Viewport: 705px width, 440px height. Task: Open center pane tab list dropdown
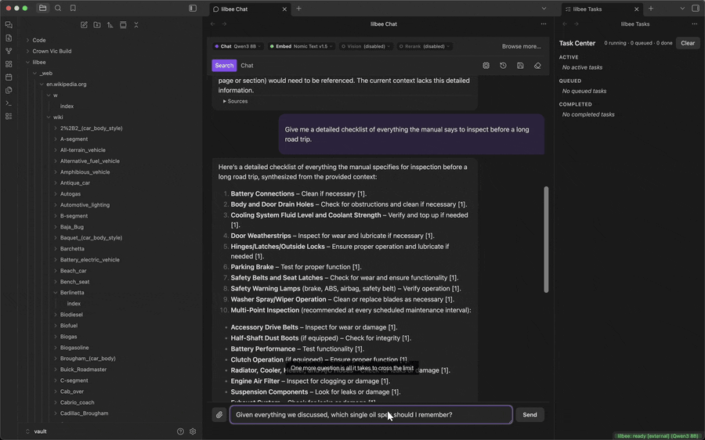[x=544, y=8]
